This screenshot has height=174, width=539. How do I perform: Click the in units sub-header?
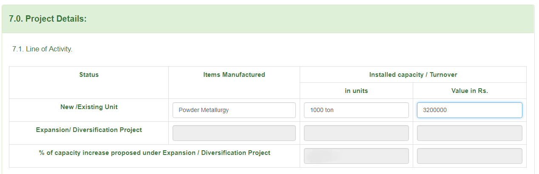(356, 91)
